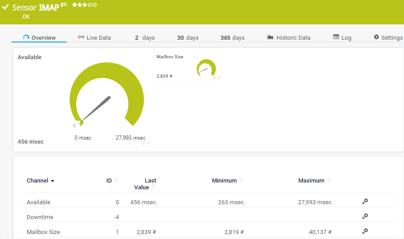This screenshot has width=404, height=239.
Task: Click the large Available gauge needle
Action: (96, 109)
